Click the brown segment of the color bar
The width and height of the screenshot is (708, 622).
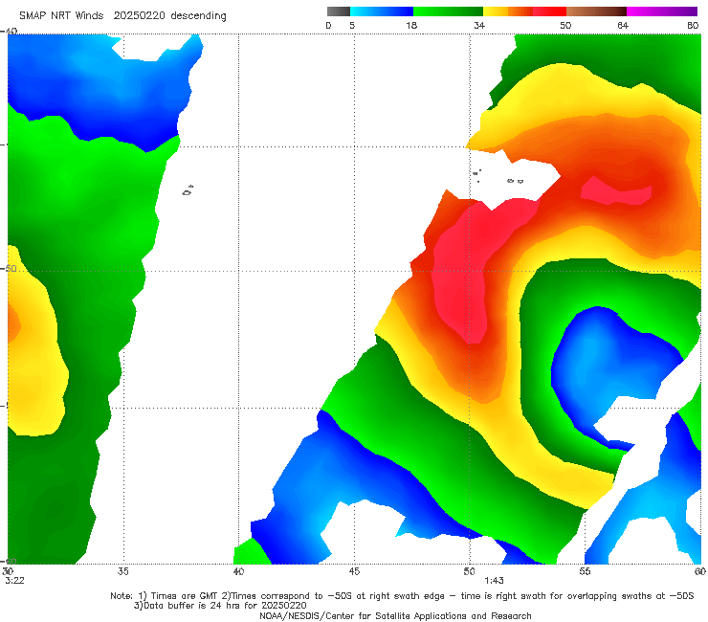[x=596, y=11]
